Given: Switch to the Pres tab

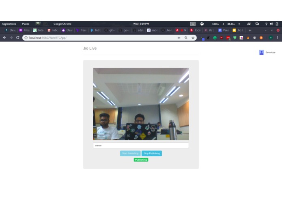Looking at the screenshot, I should [224, 30].
